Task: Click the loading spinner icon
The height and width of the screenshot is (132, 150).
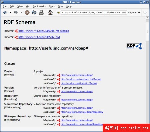Action: pyautogui.click(x=145, y=12)
